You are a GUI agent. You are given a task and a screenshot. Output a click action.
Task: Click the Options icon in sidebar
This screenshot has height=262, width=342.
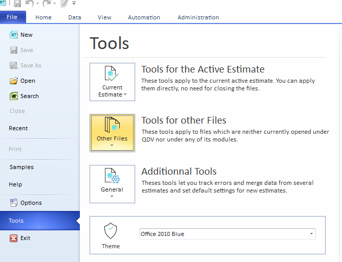[14, 203]
